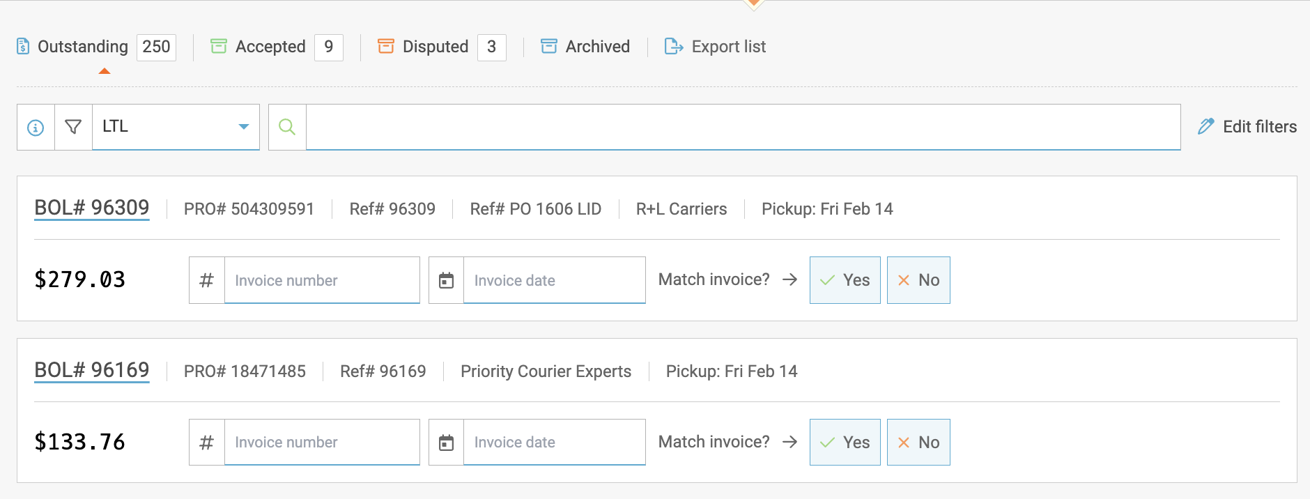Click the filter funnel icon
The image size is (1310, 499).
(72, 126)
